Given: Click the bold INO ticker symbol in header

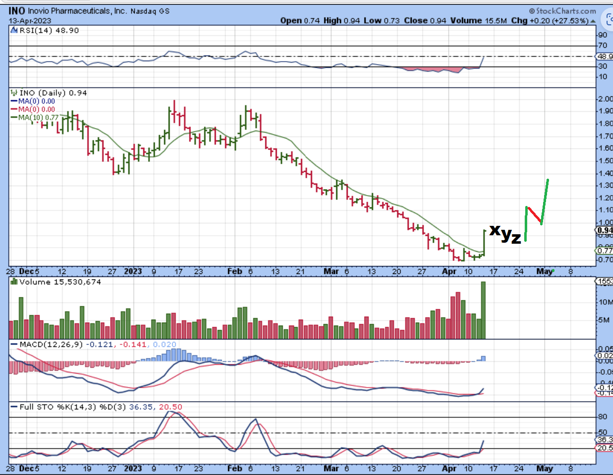Looking at the screenshot, I should pos(17,10).
